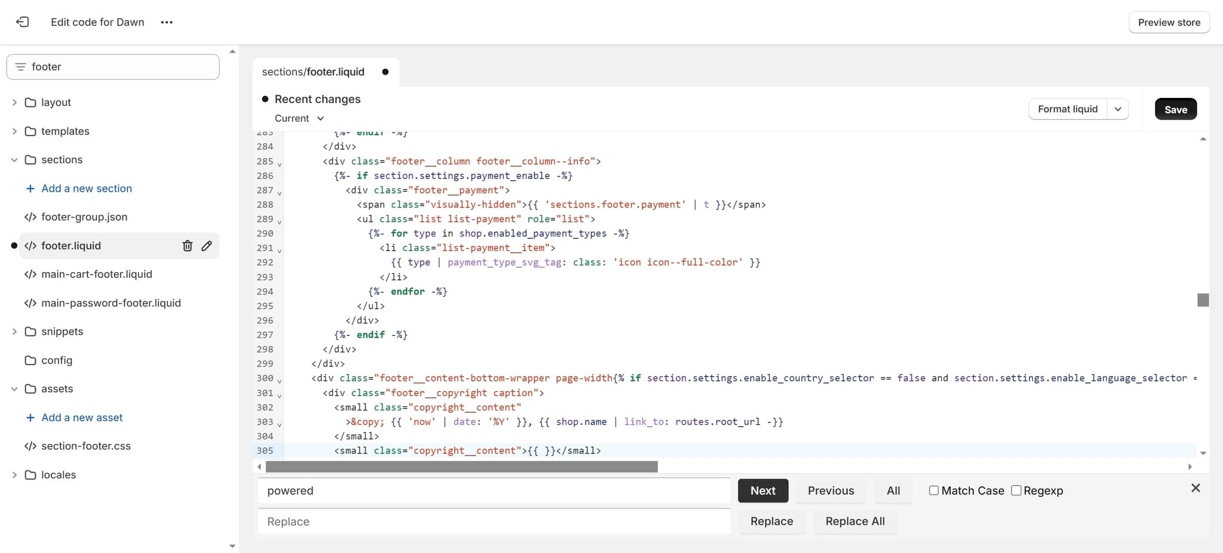
Task: Open the config folder
Action: click(56, 360)
